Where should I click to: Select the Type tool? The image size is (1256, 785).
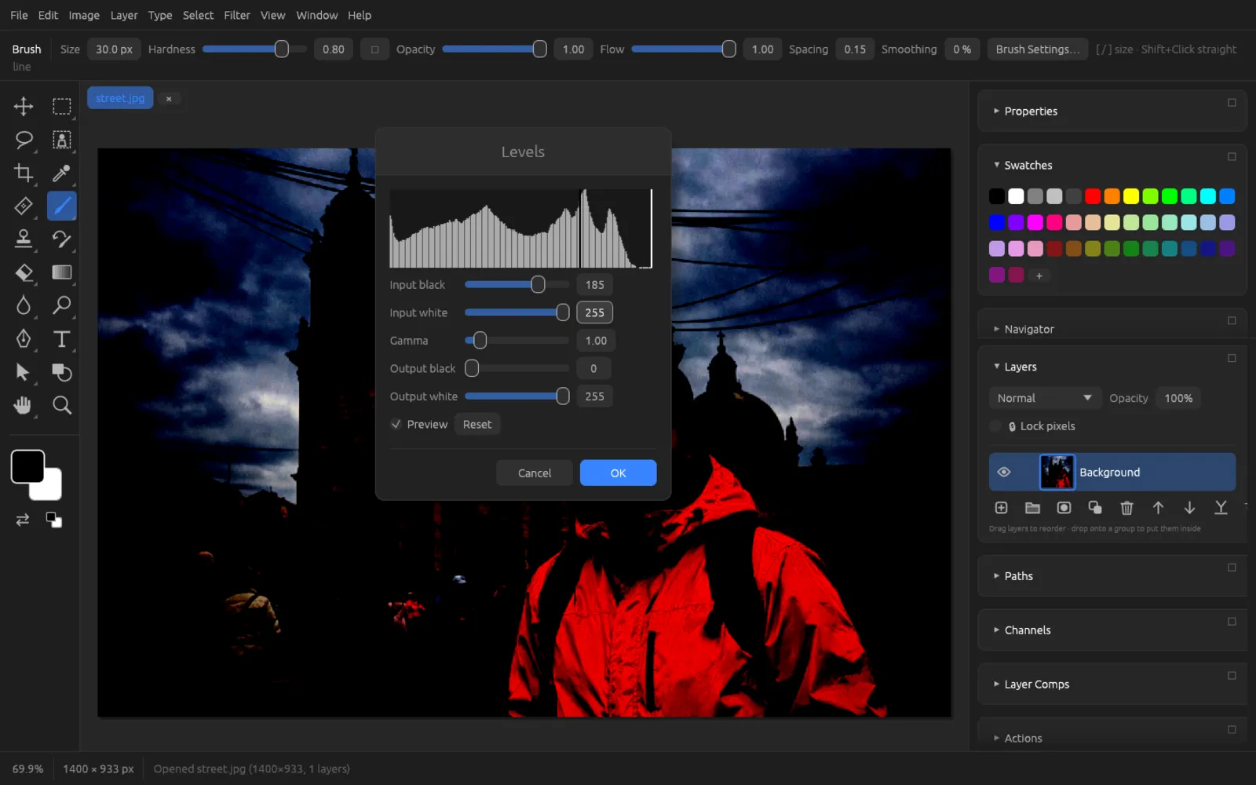(x=61, y=339)
